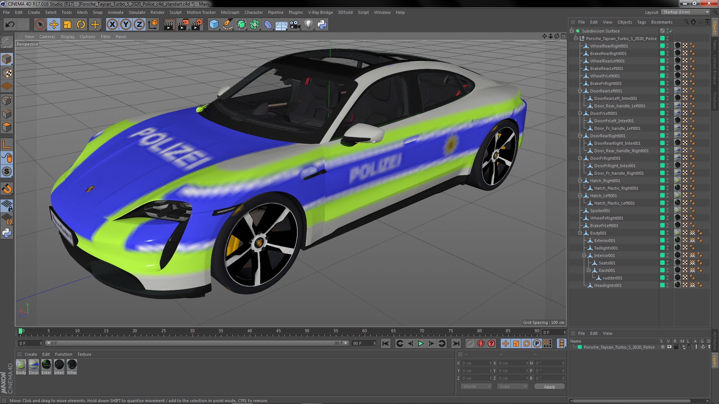Viewport: 719px width, 404px height.
Task: Click the Enable Axis L icon
Action: click(x=7, y=144)
